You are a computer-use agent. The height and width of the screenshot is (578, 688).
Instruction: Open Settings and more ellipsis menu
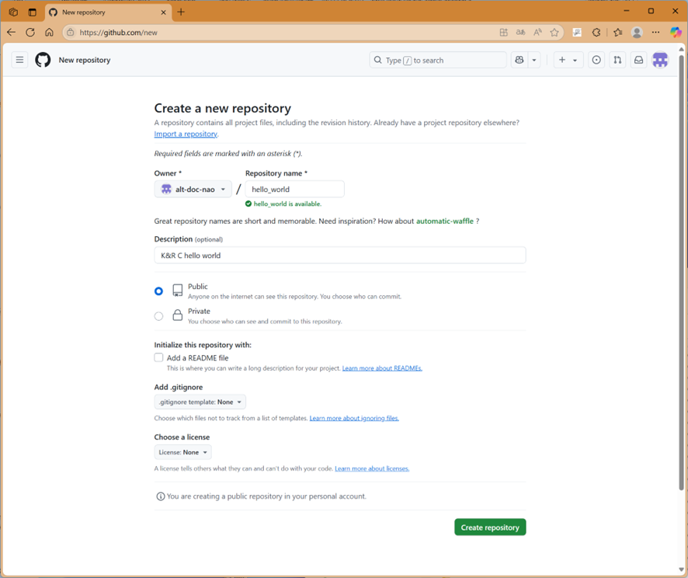click(655, 32)
